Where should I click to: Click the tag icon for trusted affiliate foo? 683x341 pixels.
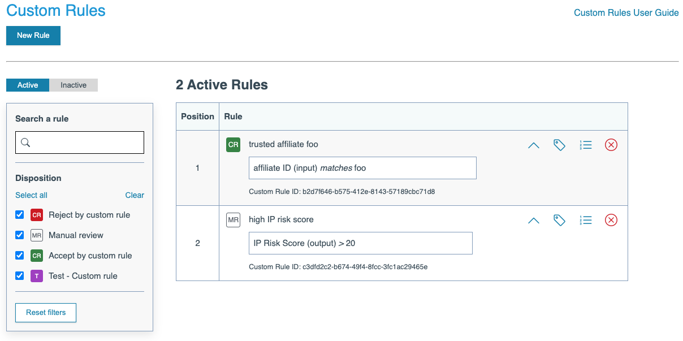[559, 145]
